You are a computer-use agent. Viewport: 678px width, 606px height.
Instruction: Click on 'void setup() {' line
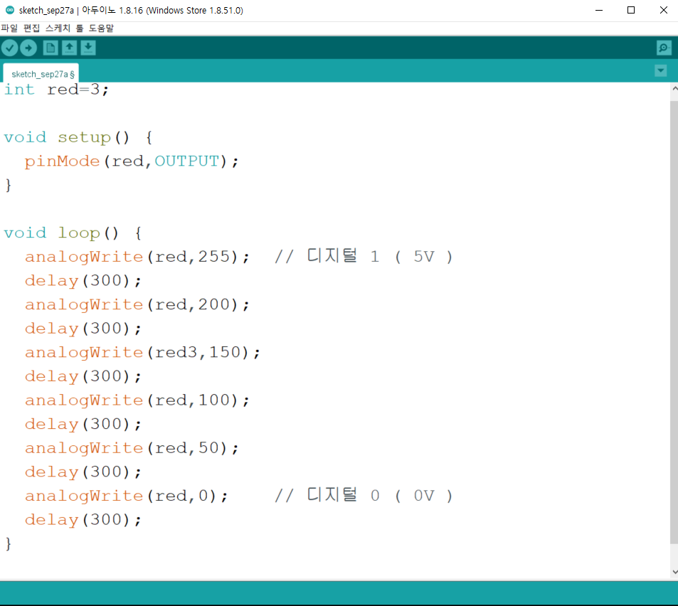coord(78,137)
